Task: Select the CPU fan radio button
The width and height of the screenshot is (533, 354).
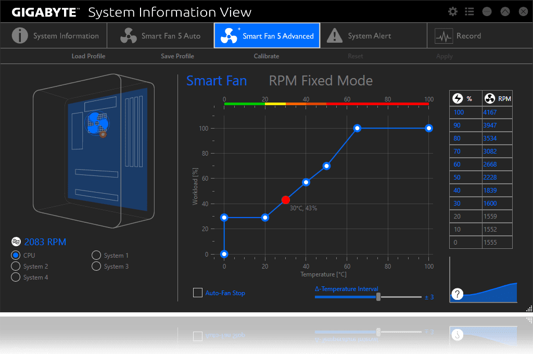Action: click(16, 255)
